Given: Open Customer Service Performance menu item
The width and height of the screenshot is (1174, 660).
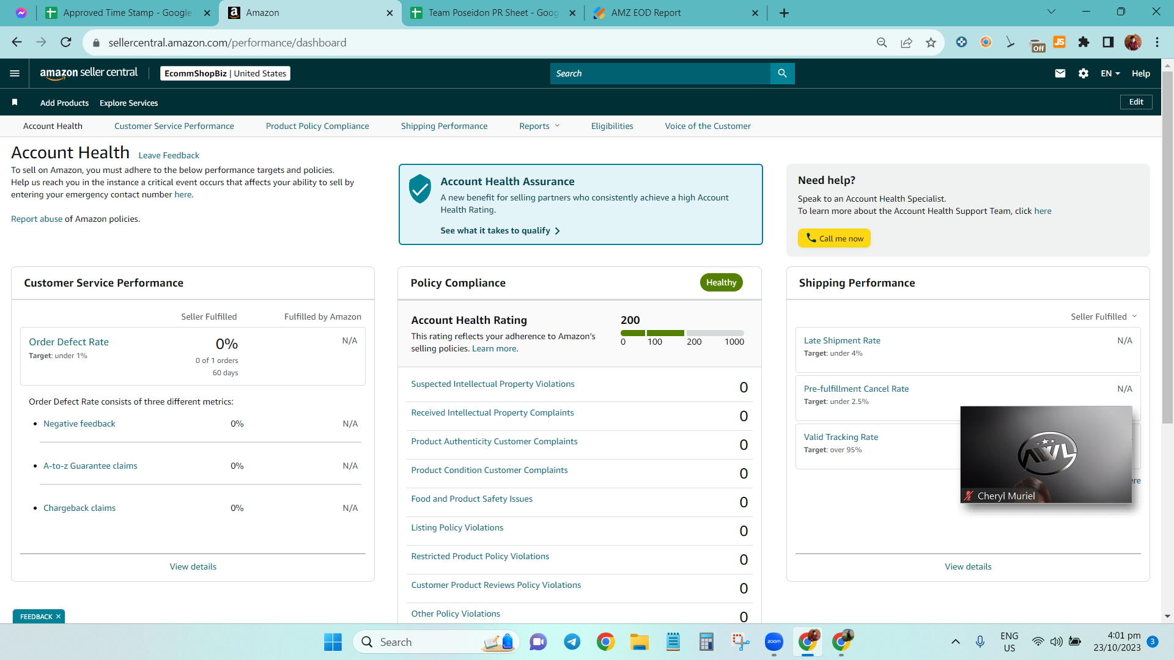Looking at the screenshot, I should [174, 126].
